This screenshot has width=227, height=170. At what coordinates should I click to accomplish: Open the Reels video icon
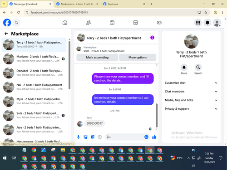point(112,23)
